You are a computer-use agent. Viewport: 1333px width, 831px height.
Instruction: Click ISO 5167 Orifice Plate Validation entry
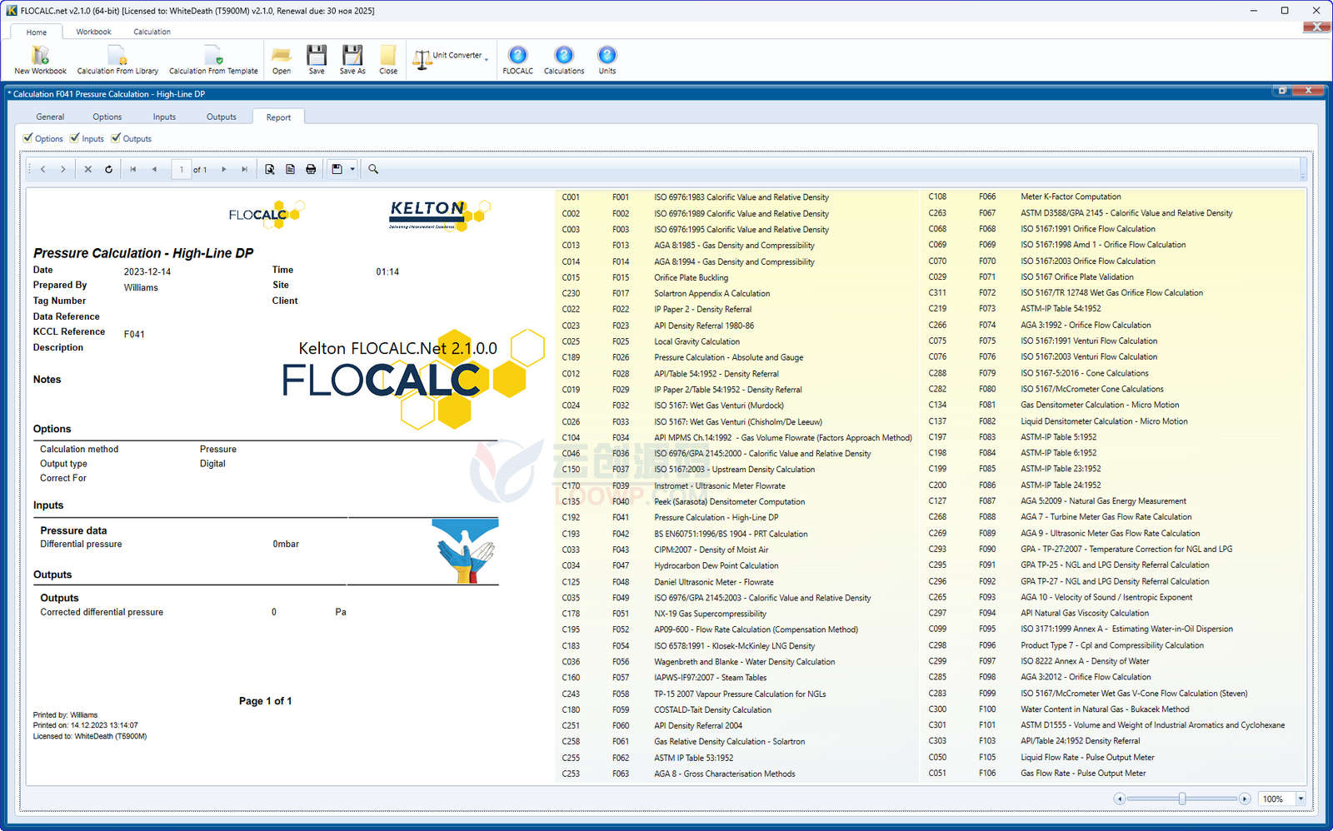pyautogui.click(x=1076, y=277)
